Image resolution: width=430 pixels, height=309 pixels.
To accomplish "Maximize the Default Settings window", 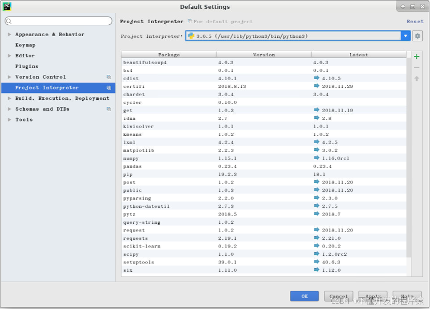I will pyautogui.click(x=412, y=7).
